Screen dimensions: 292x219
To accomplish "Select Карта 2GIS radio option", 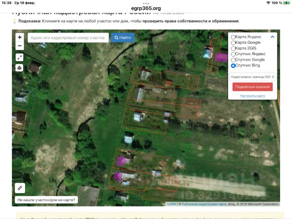I will tap(233, 48).
